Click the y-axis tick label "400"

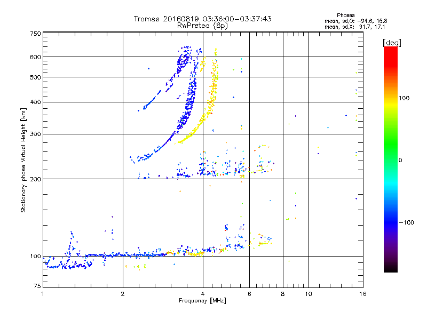point(36,102)
